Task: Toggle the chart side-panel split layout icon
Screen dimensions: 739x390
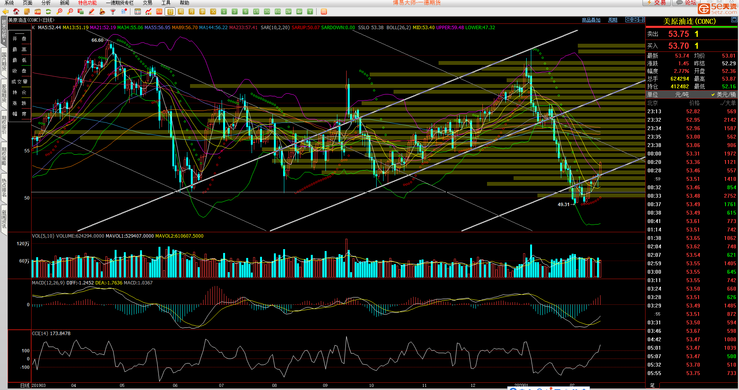Action: pos(641,20)
